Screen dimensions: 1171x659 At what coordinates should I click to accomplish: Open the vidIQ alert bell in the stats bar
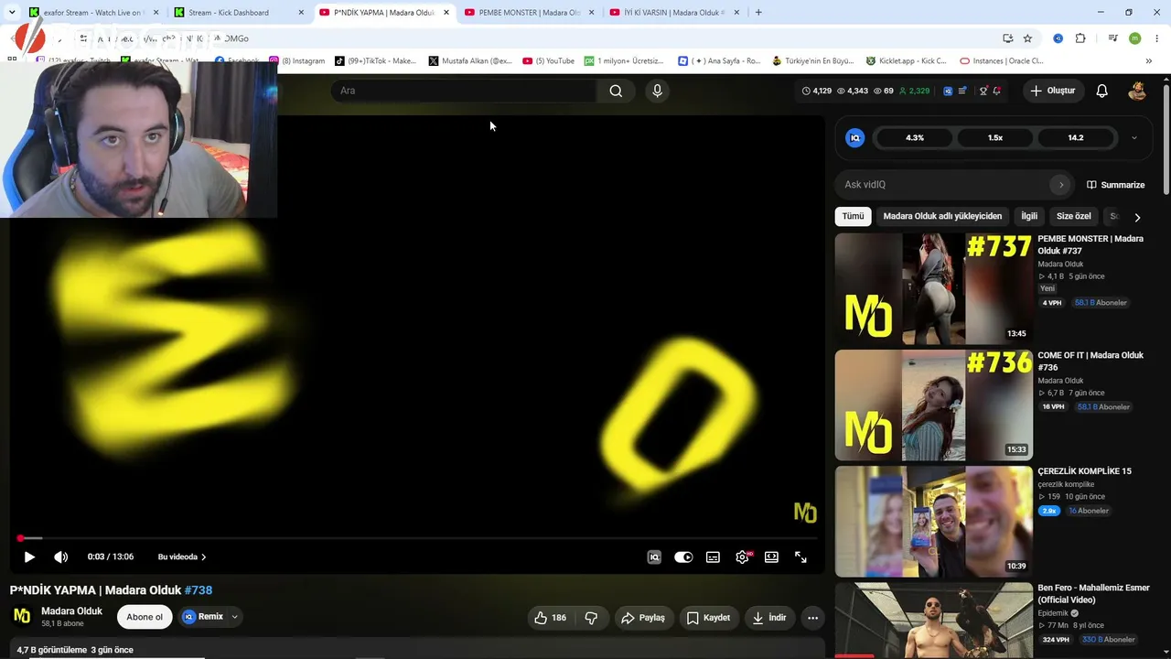[997, 91]
